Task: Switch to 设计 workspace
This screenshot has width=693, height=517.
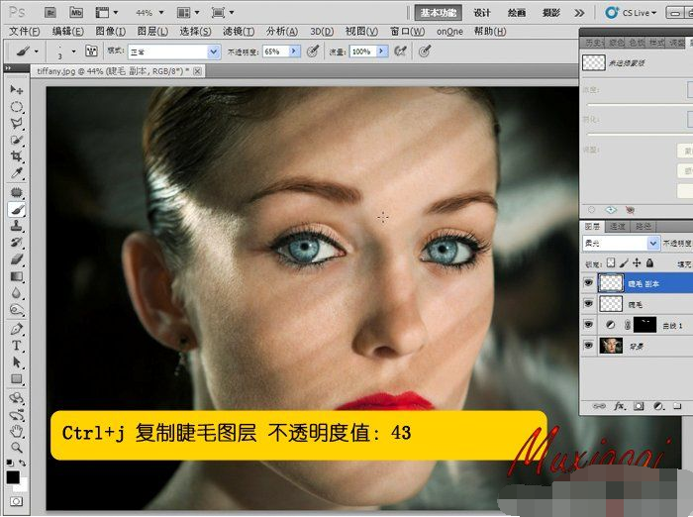Action: (x=482, y=13)
